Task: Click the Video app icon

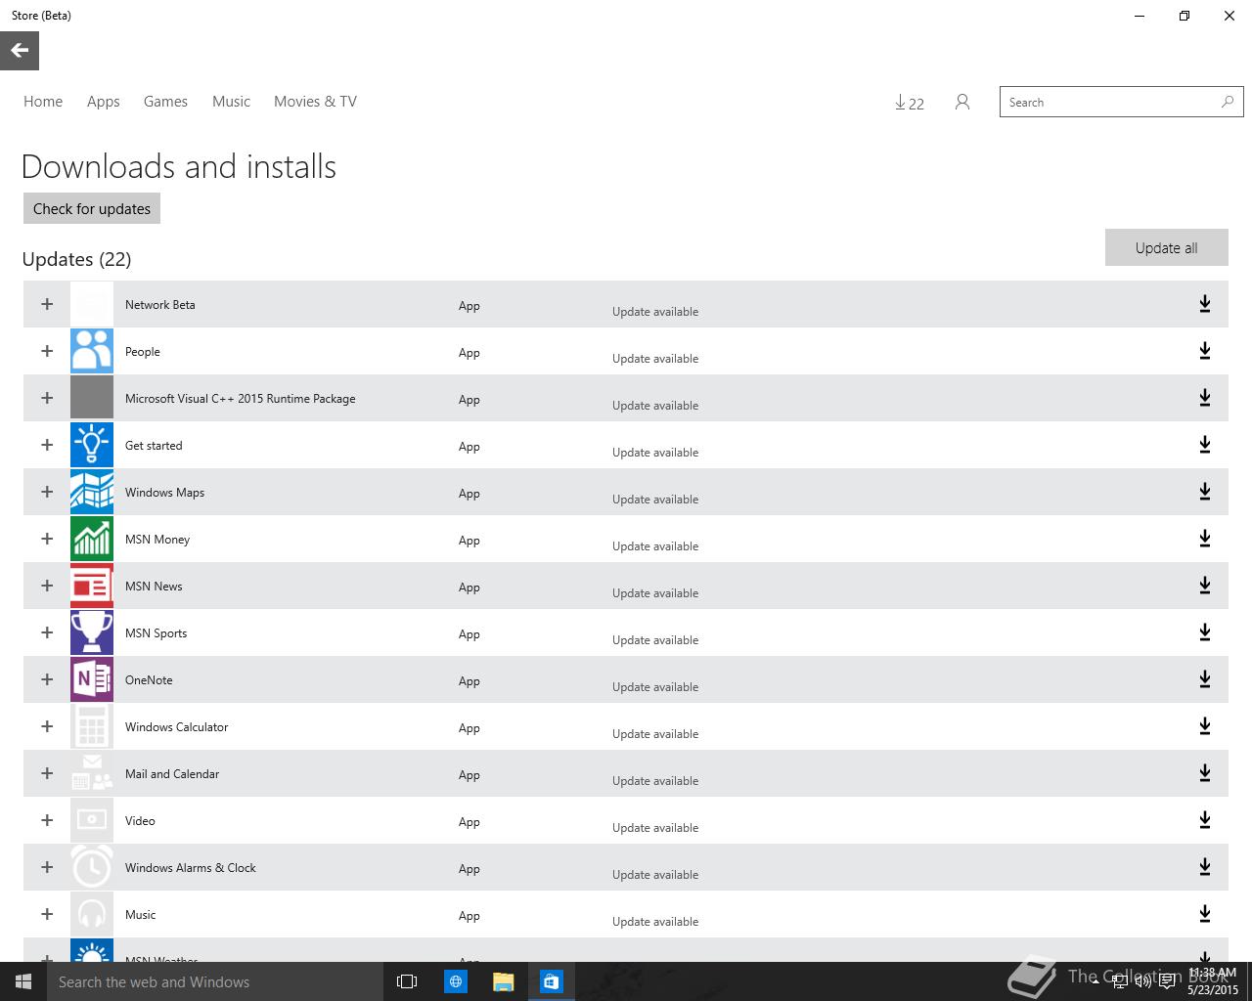Action: [92, 820]
